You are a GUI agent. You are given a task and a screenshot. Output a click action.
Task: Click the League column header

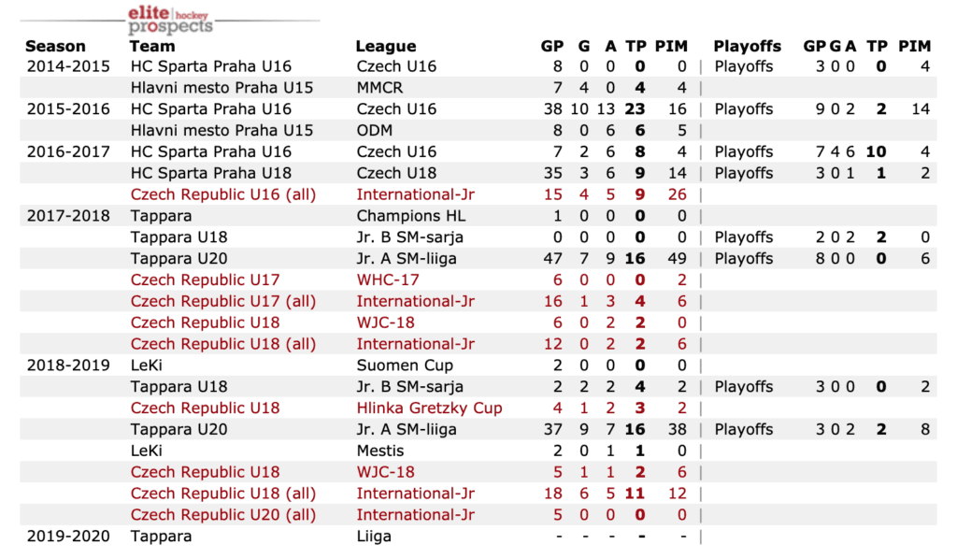(x=386, y=46)
